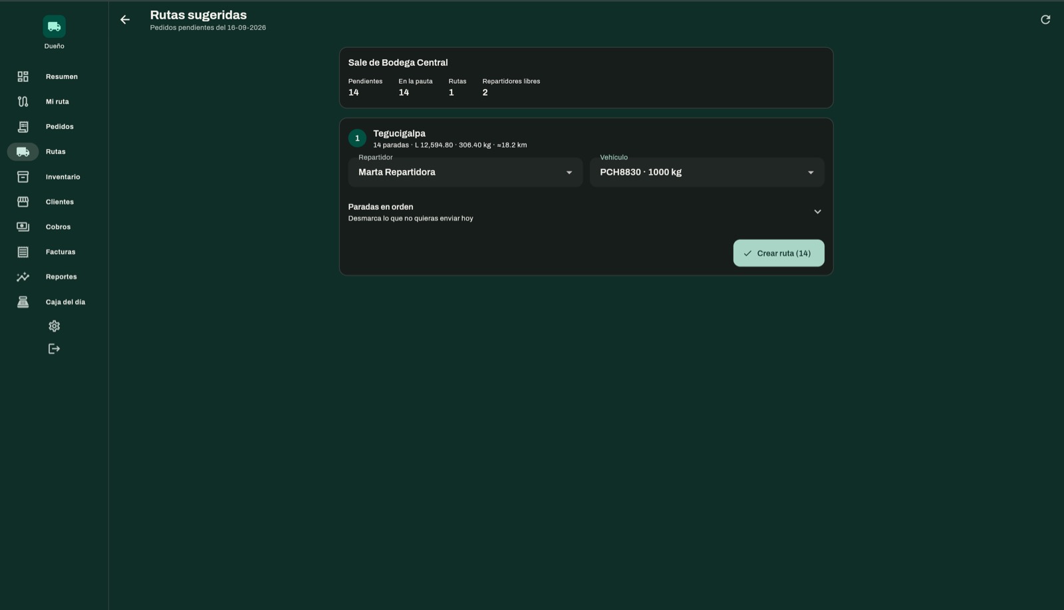This screenshot has width=1064, height=610.
Task: Click route number 1 badge
Action: tap(357, 138)
